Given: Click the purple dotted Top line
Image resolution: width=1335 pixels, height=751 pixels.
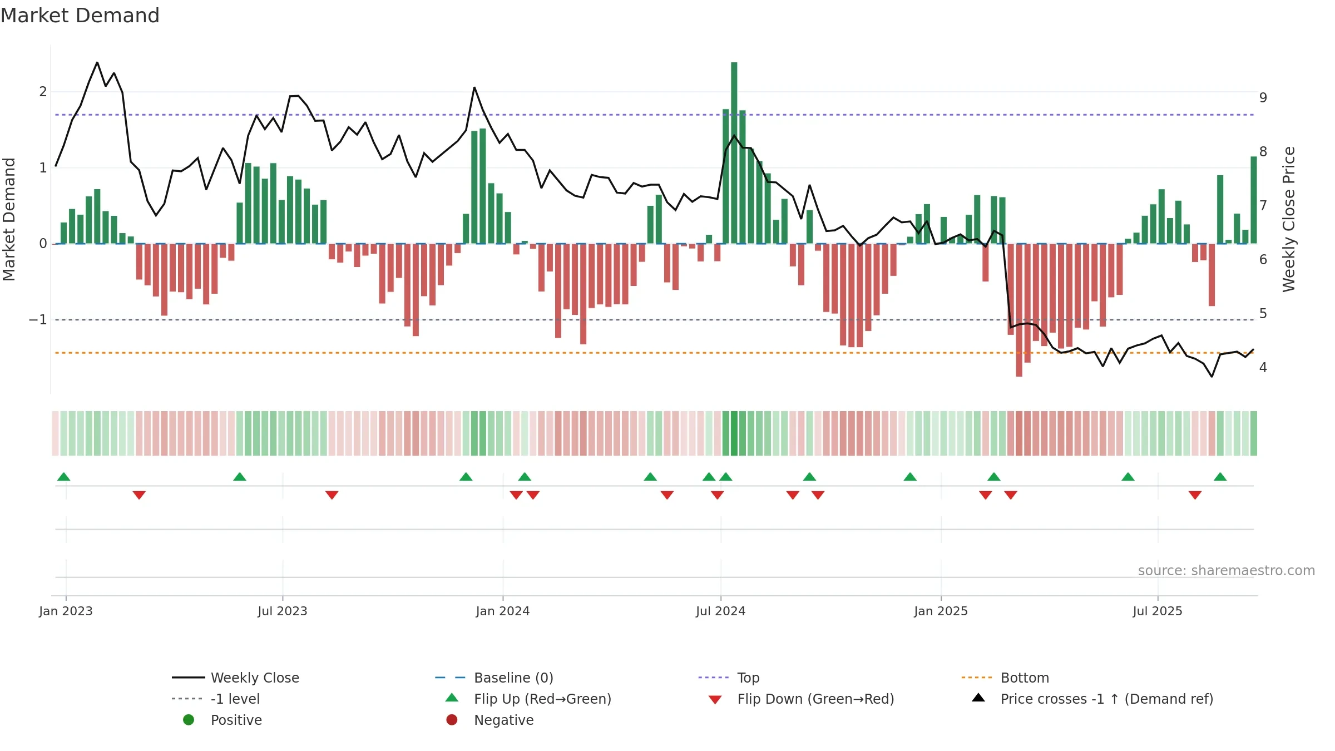Looking at the screenshot, I should point(654,115).
